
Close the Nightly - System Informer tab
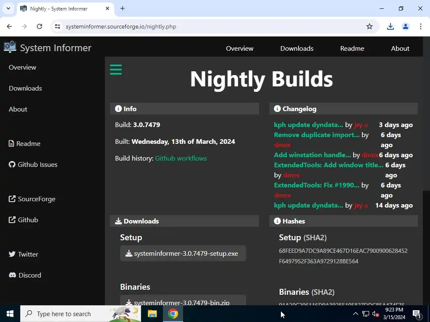click(107, 8)
